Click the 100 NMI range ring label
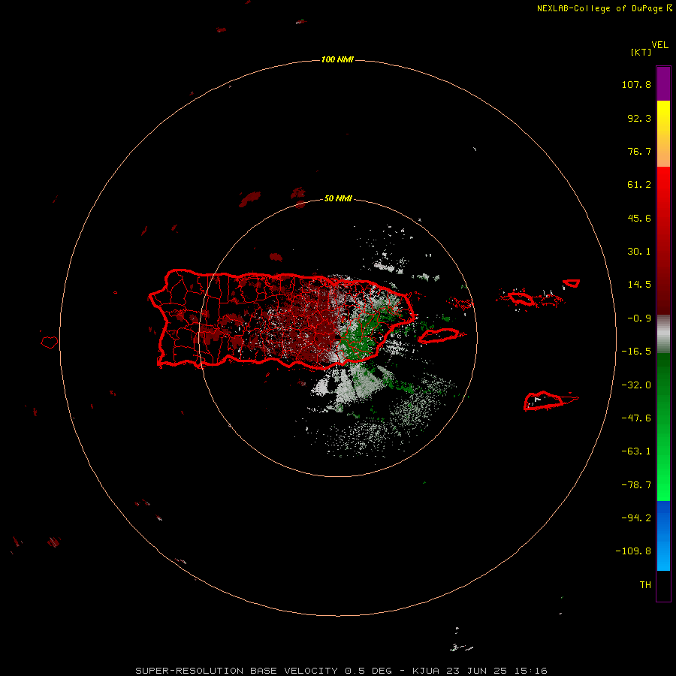Viewport: 676px width, 676px height. point(337,59)
